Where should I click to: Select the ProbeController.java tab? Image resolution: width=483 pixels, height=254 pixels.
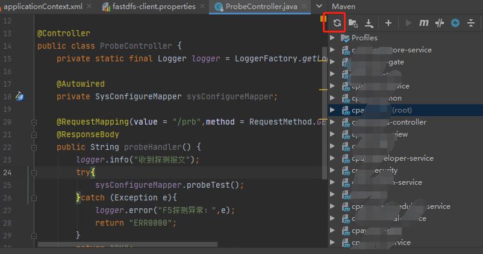tap(261, 7)
